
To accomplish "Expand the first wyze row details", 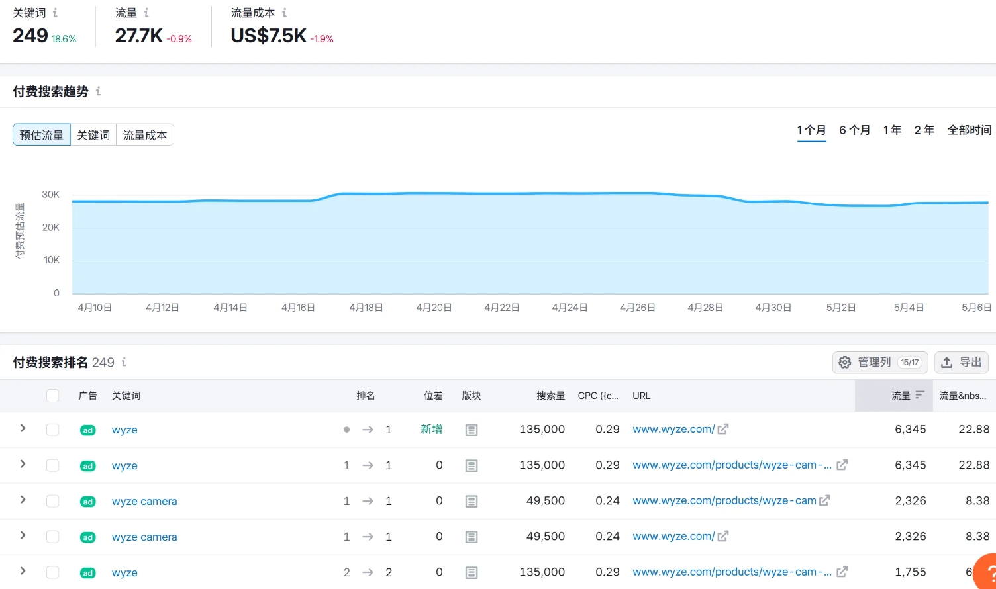I will click(x=23, y=428).
